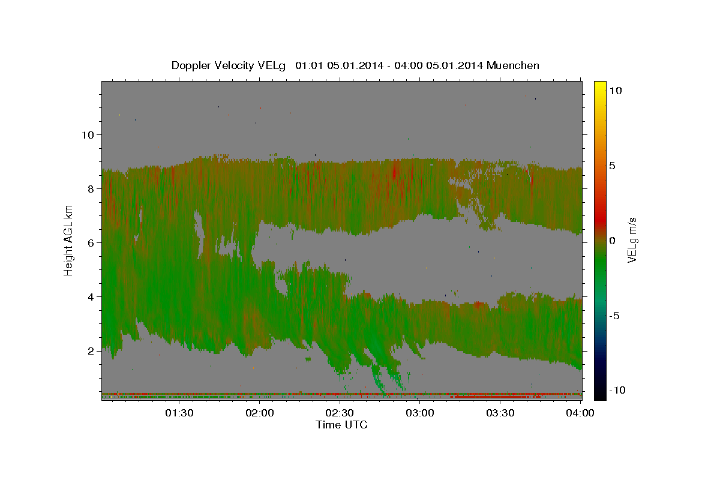Click the red ground-level band near 03:30
Viewport: 720px width, 480px height.
(x=497, y=397)
